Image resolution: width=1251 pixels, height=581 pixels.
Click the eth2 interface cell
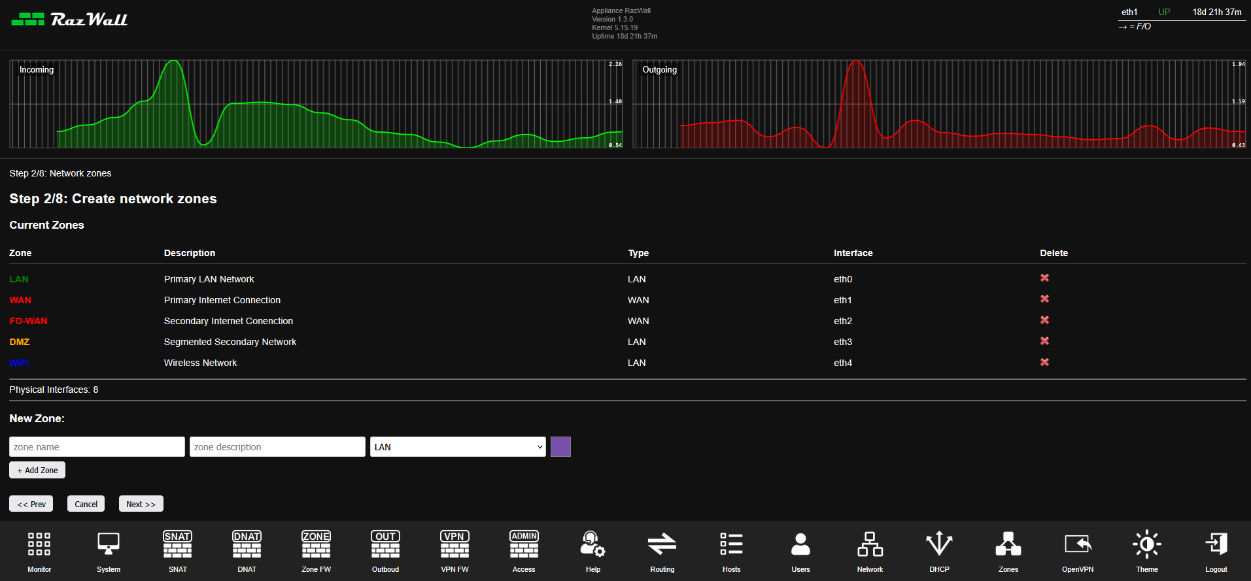tap(843, 321)
